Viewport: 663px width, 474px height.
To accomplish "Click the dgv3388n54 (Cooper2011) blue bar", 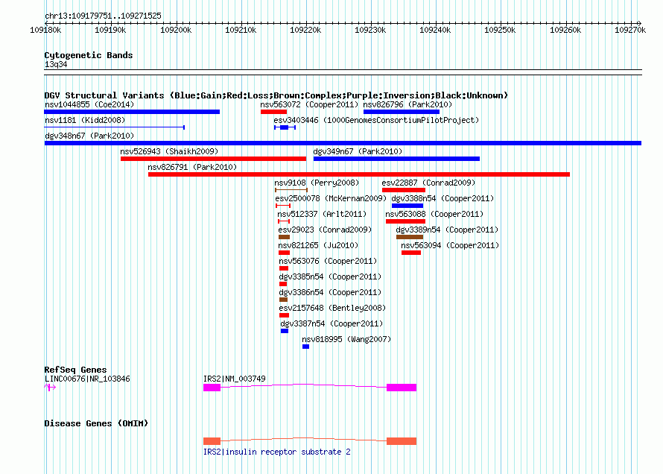I will 407,206.
